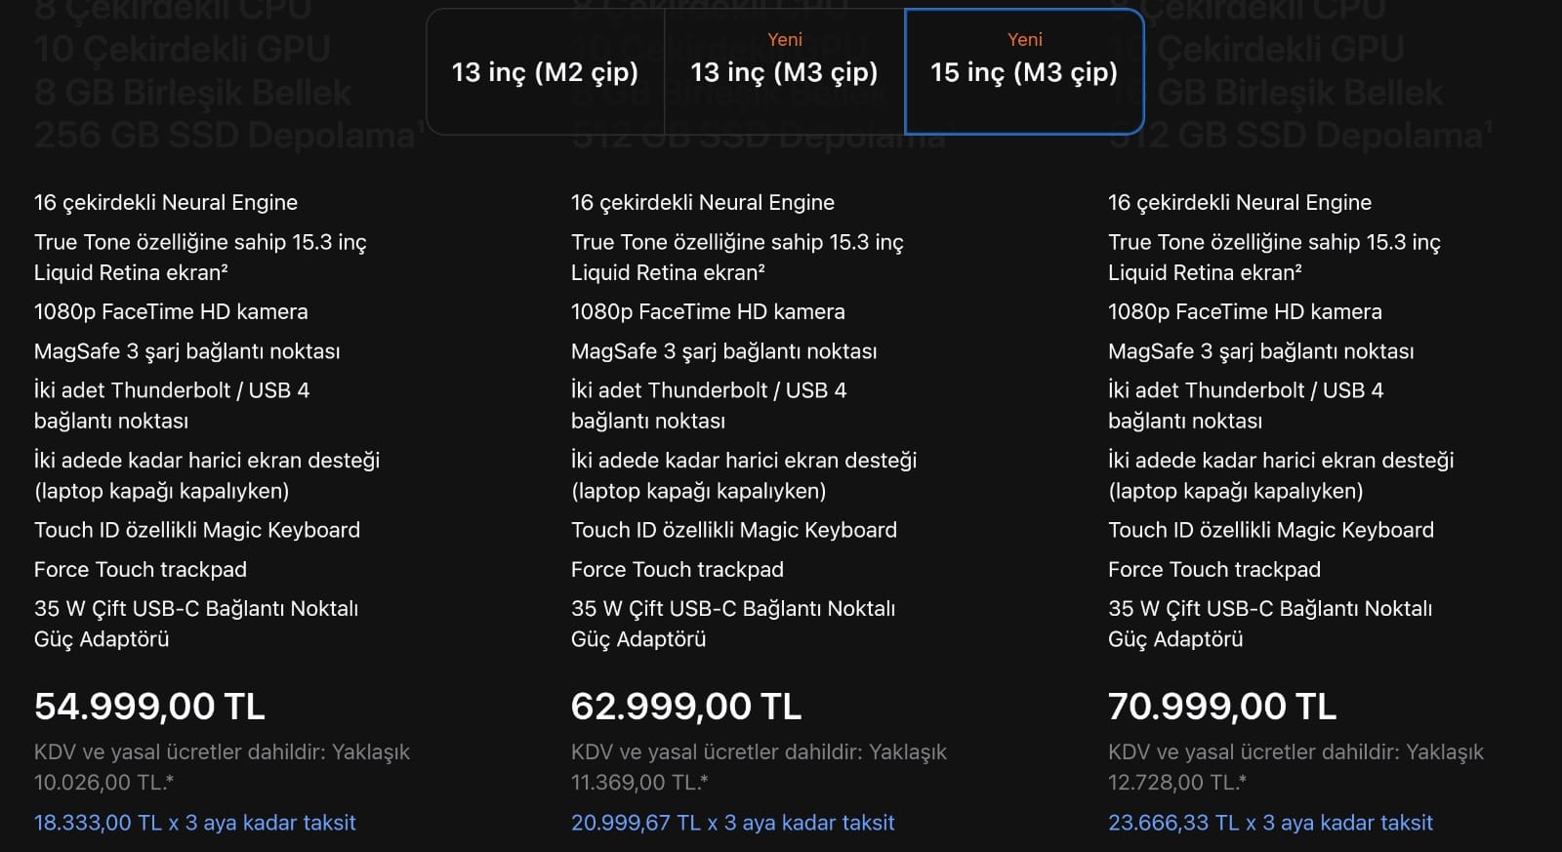Select the 13 inç (M2 çip) tab

[x=546, y=71]
